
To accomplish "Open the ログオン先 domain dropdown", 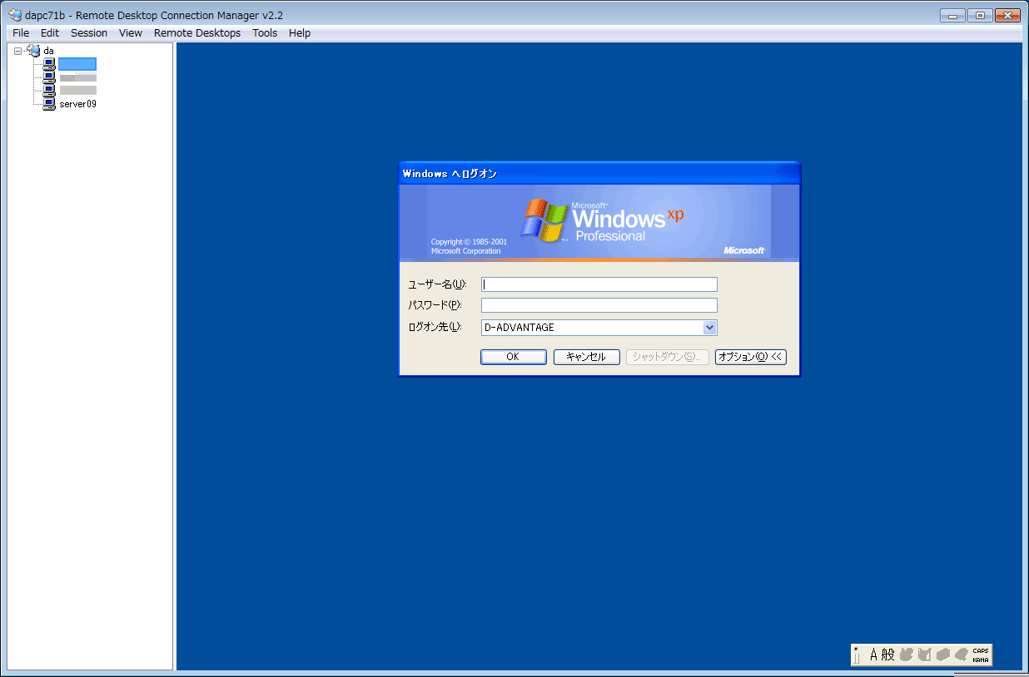I will coord(709,327).
